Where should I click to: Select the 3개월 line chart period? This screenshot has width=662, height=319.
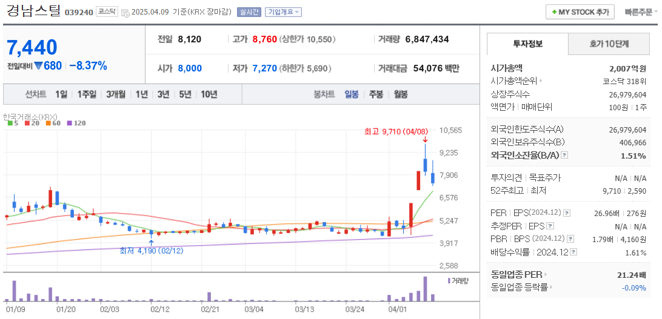pyautogui.click(x=116, y=94)
